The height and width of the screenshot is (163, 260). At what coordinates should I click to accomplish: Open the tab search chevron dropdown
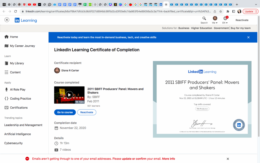(256, 5)
